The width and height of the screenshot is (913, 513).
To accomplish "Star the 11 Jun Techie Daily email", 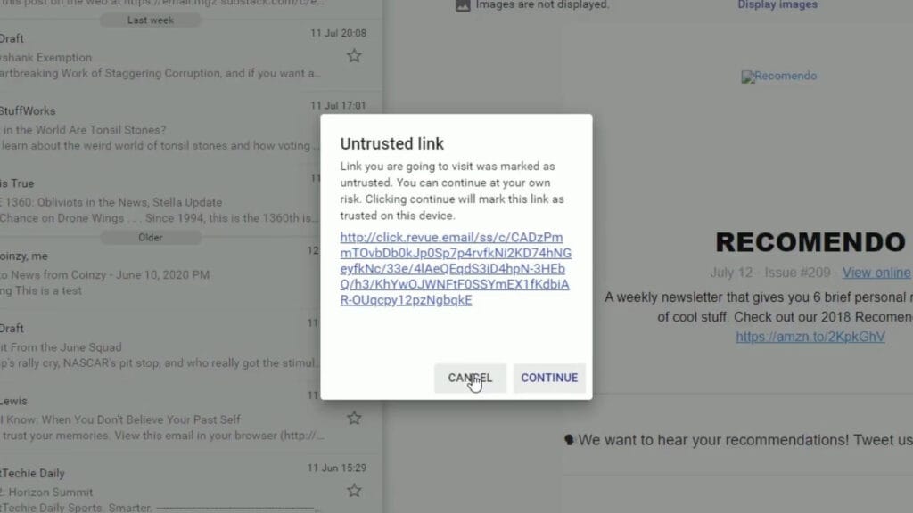I will click(354, 490).
